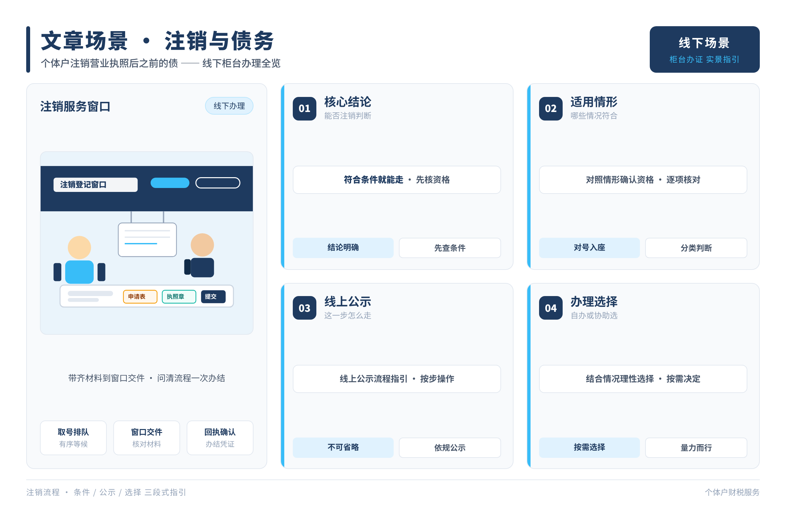Click the 03 number badge
The height and width of the screenshot is (524, 786).
(x=305, y=308)
